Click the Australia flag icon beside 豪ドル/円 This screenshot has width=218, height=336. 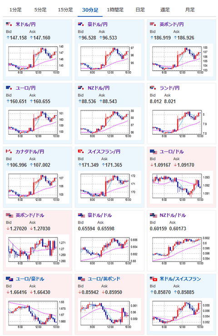[x=81, y=24]
